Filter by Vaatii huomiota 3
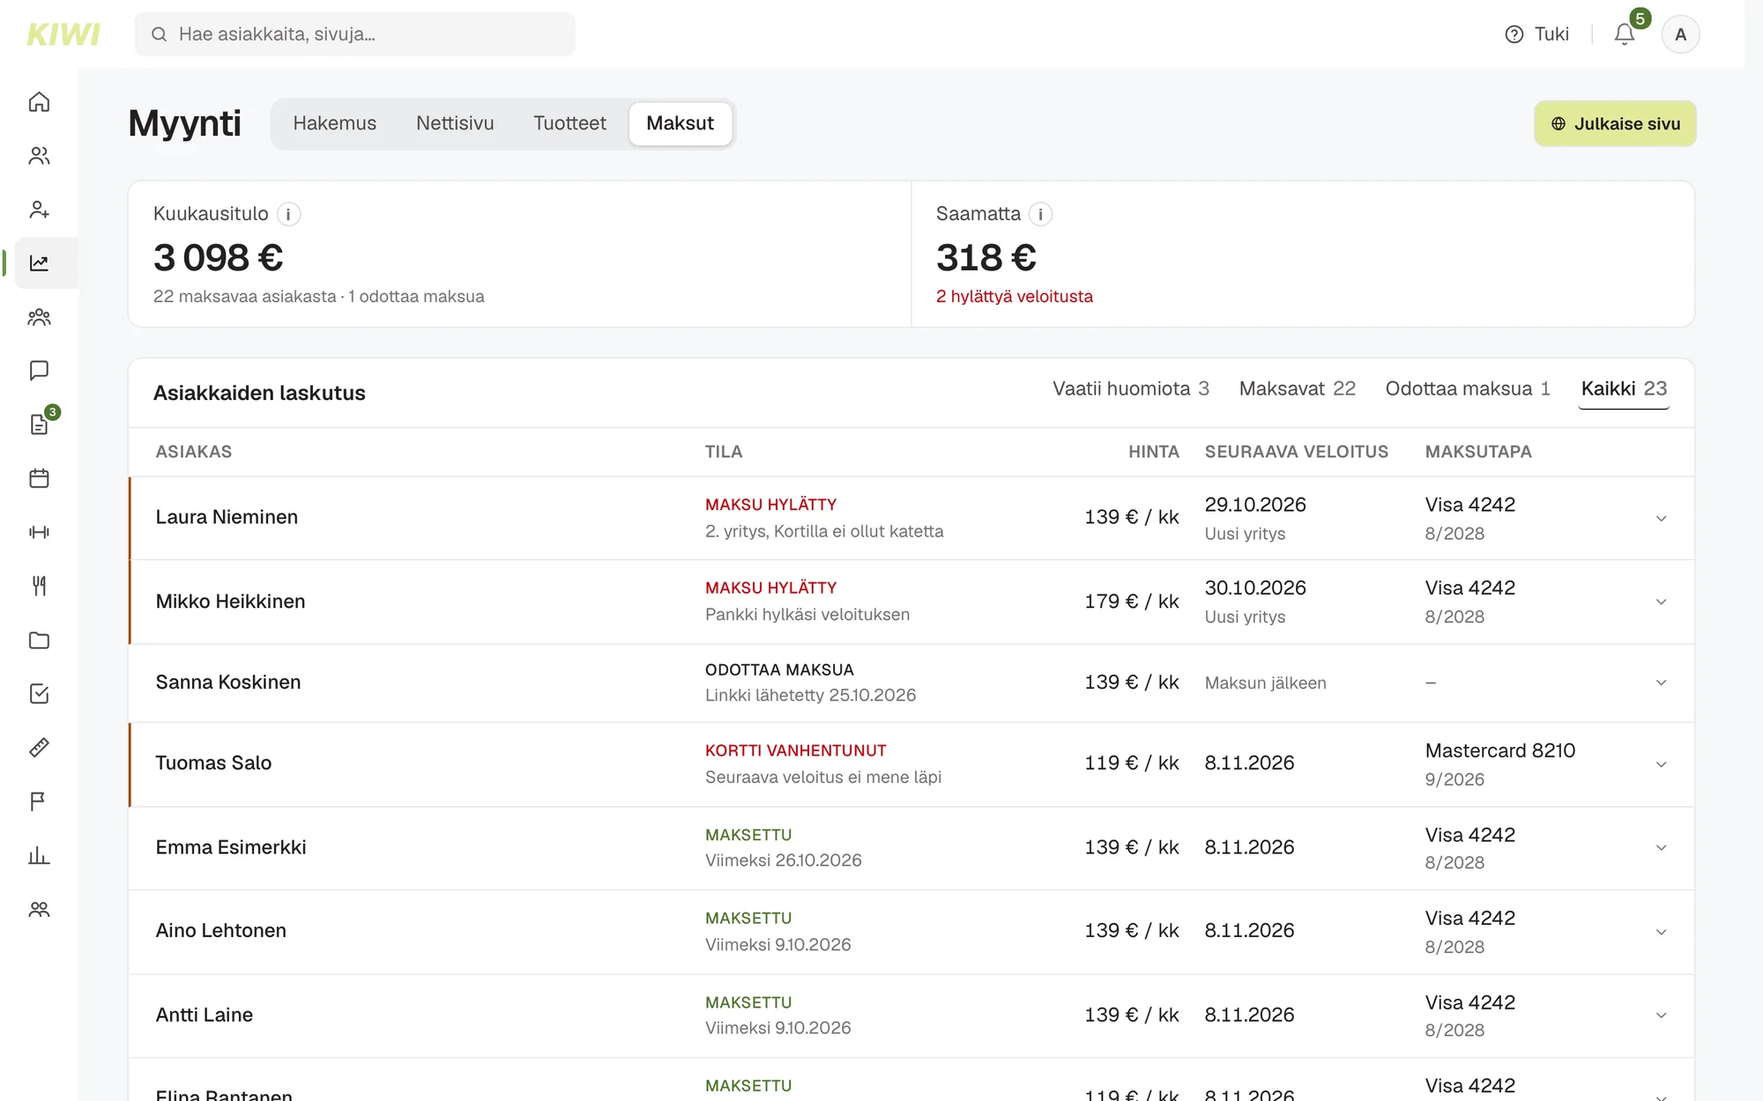 [1130, 389]
